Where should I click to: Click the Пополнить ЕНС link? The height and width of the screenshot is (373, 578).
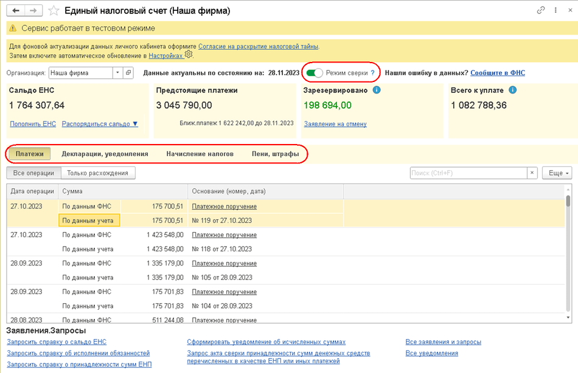(33, 124)
